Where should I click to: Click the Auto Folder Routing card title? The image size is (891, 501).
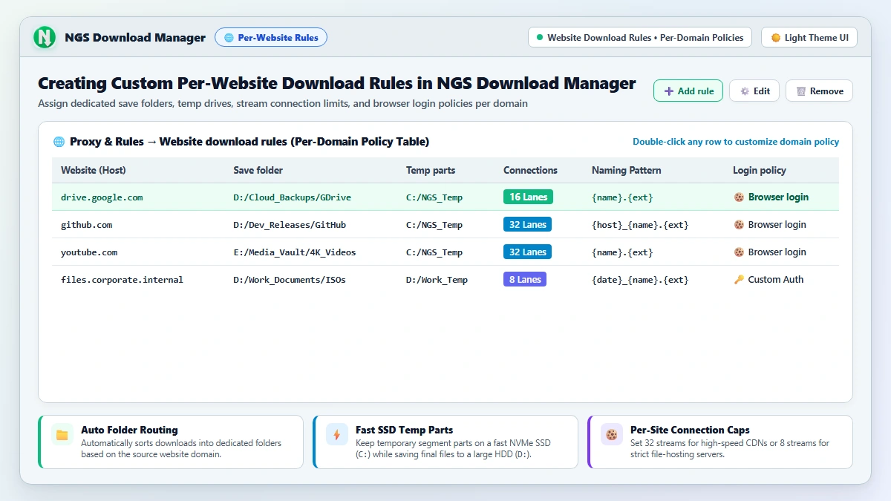tap(129, 430)
